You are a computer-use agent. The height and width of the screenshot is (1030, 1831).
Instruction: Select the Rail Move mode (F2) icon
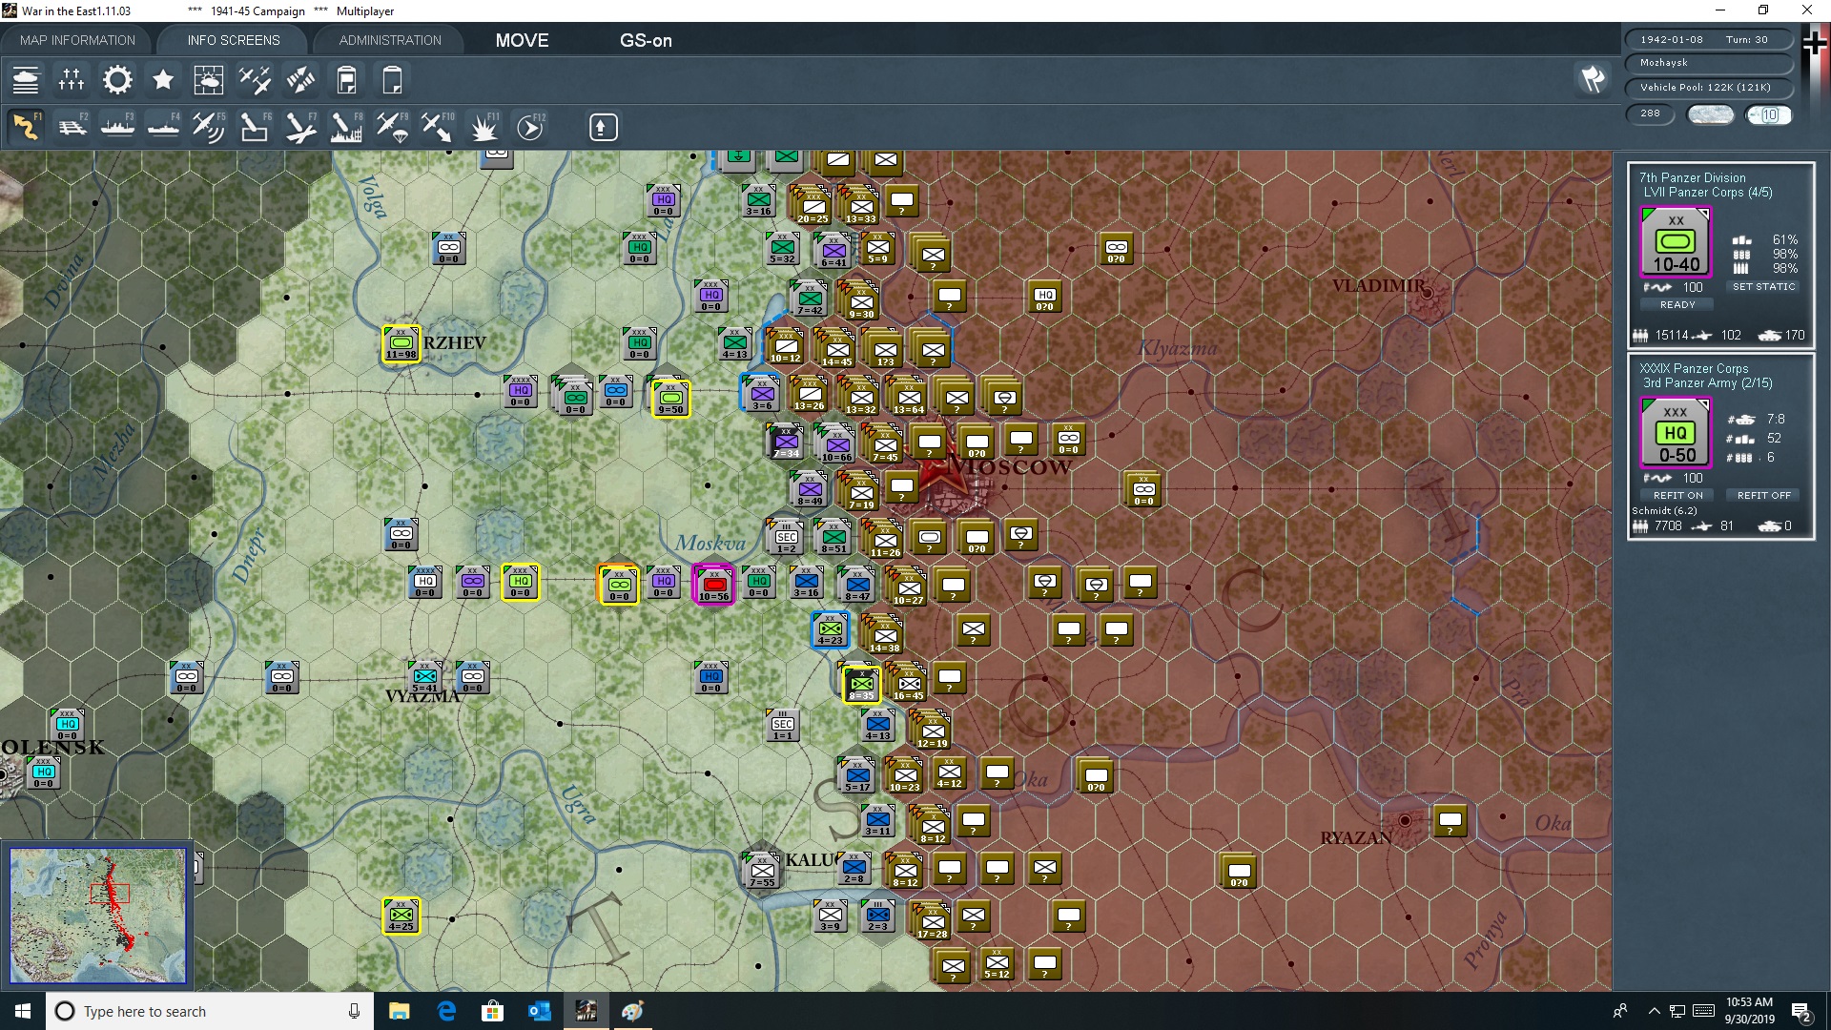[72, 127]
